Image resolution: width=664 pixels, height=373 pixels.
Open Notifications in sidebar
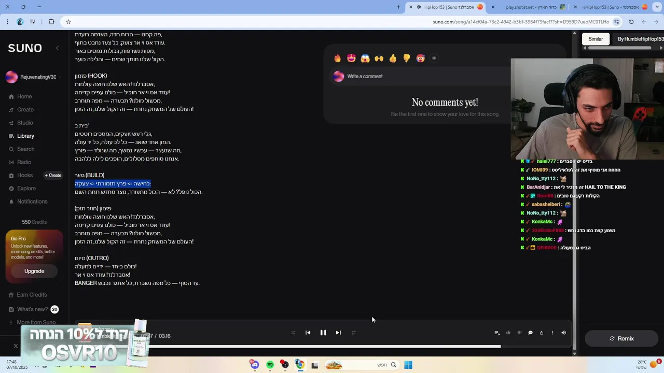click(x=28, y=202)
